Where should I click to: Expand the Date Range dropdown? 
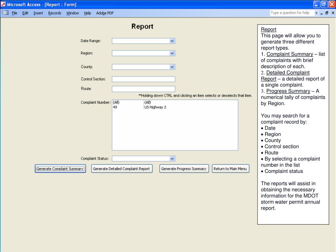(x=172, y=41)
